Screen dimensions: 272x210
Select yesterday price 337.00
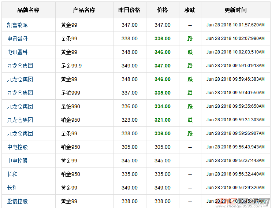click(x=130, y=93)
